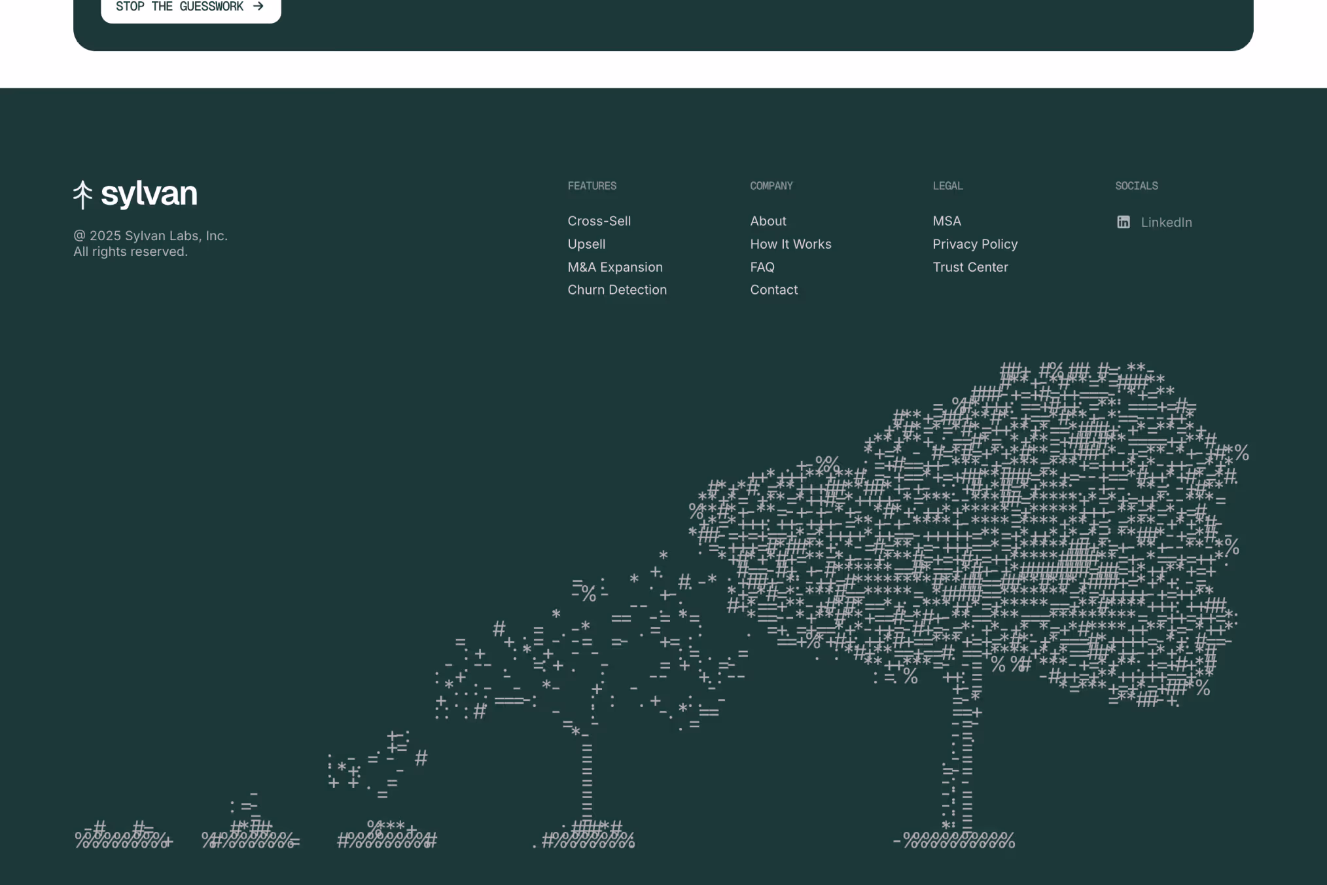1327x885 pixels.
Task: Click the LinkedIn icon in Socials
Action: (1123, 223)
